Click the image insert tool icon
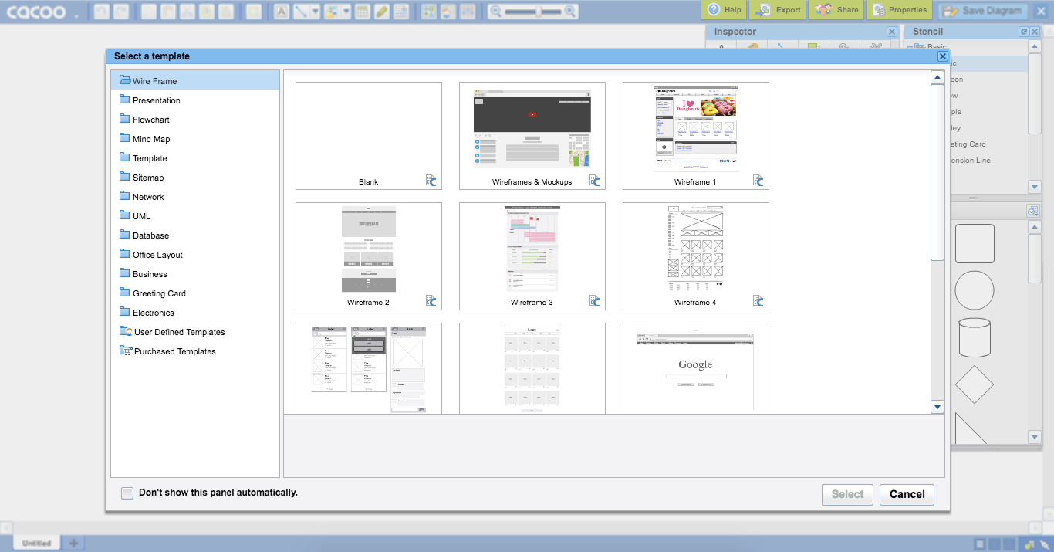Screen dimensions: 1054x552 (x=332, y=12)
